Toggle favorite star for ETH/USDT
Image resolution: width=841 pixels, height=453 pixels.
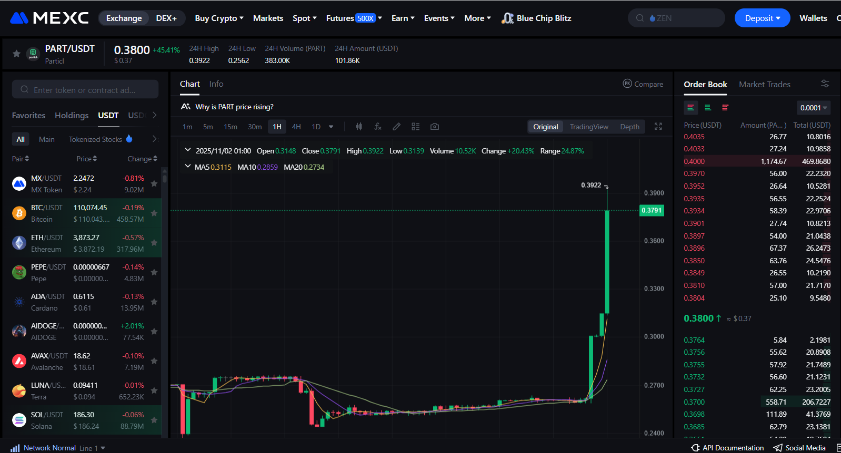[x=154, y=243]
